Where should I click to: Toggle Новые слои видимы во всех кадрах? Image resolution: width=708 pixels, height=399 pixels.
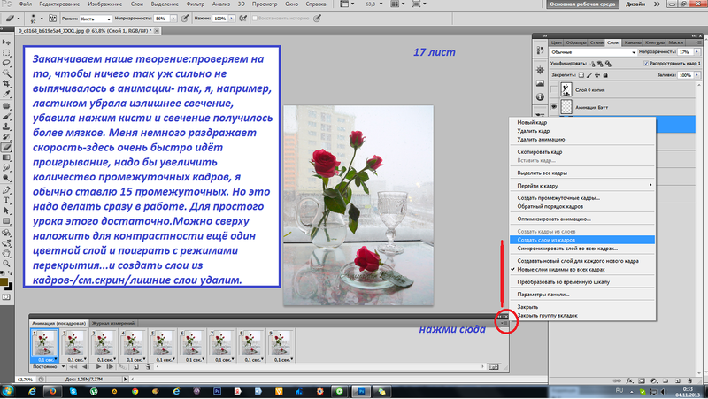[561, 270]
